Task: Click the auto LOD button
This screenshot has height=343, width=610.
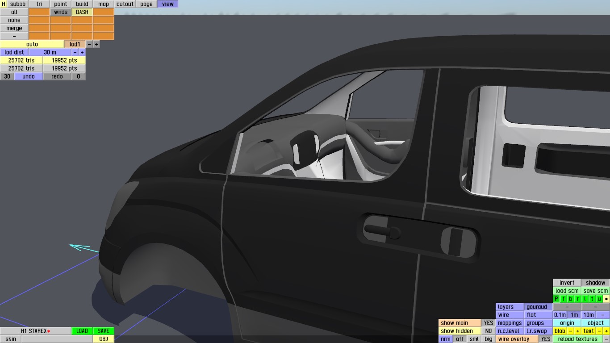Action: [32, 44]
